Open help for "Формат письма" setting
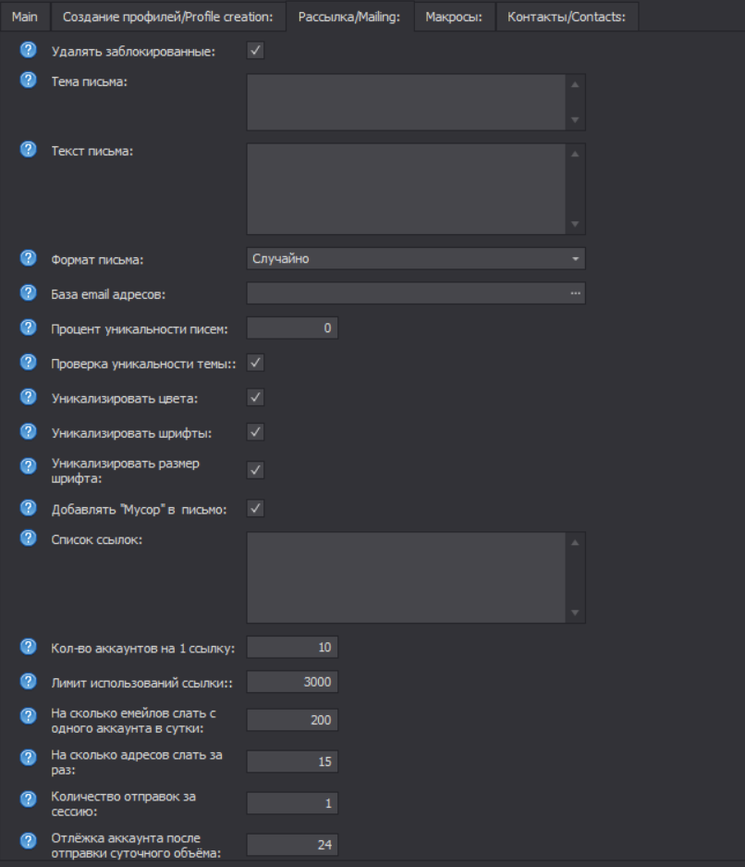Screen dimensions: 745x867 28,258
